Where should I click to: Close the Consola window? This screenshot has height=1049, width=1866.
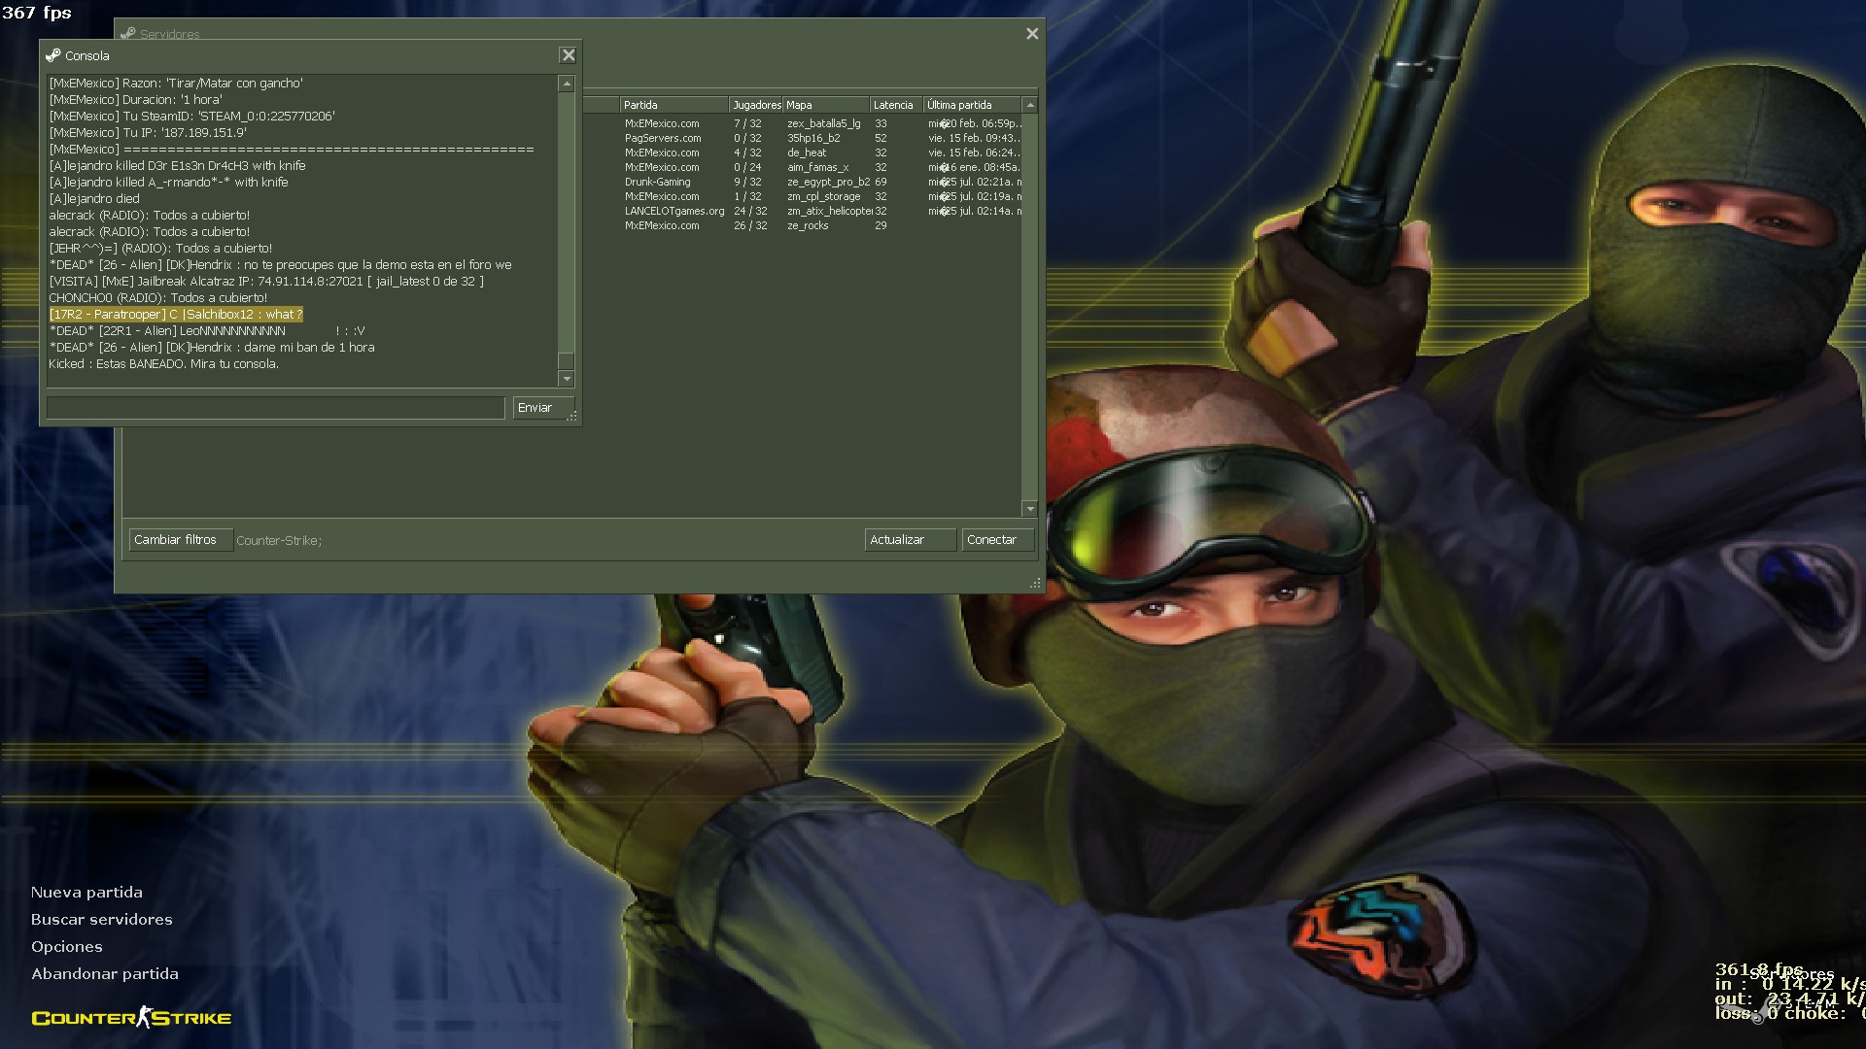click(569, 55)
